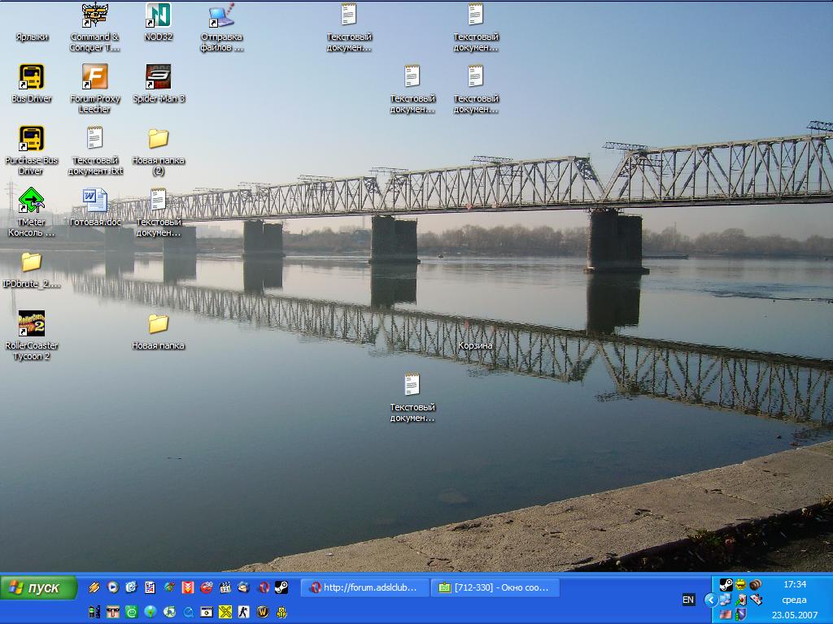Viewport: 833px width, 624px height.
Task: Select the NOD32 desktop icon
Action: click(x=158, y=15)
